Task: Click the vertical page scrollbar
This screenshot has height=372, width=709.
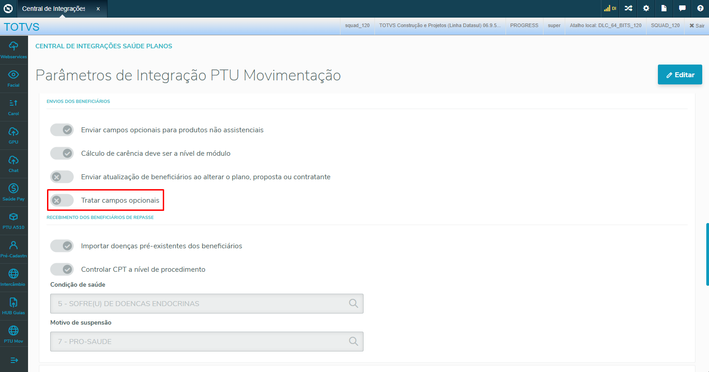Action: coord(707,254)
